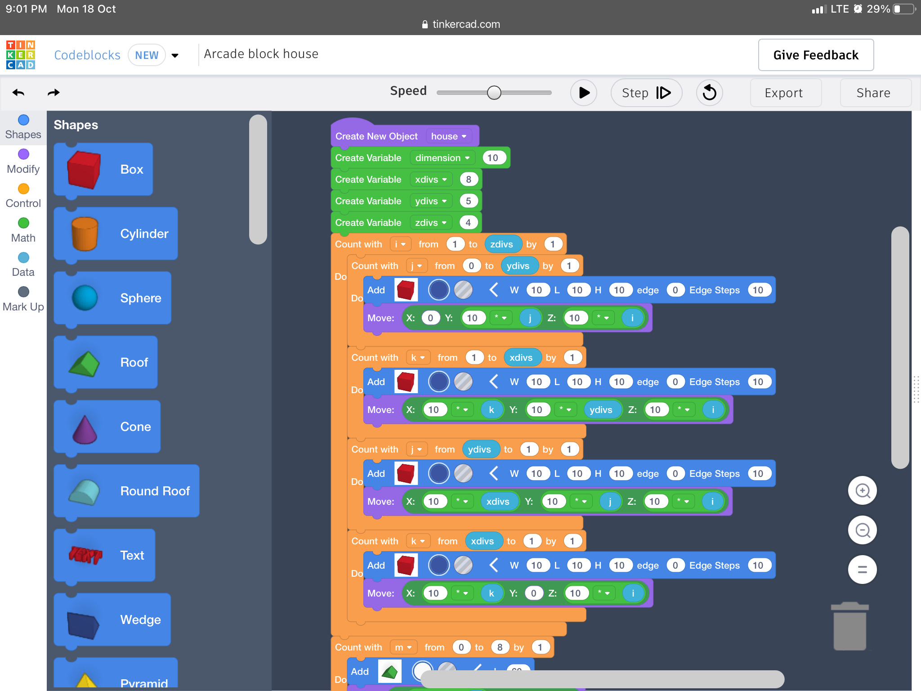The image size is (921, 691).
Task: Switch to the Control category
Action: click(x=23, y=196)
